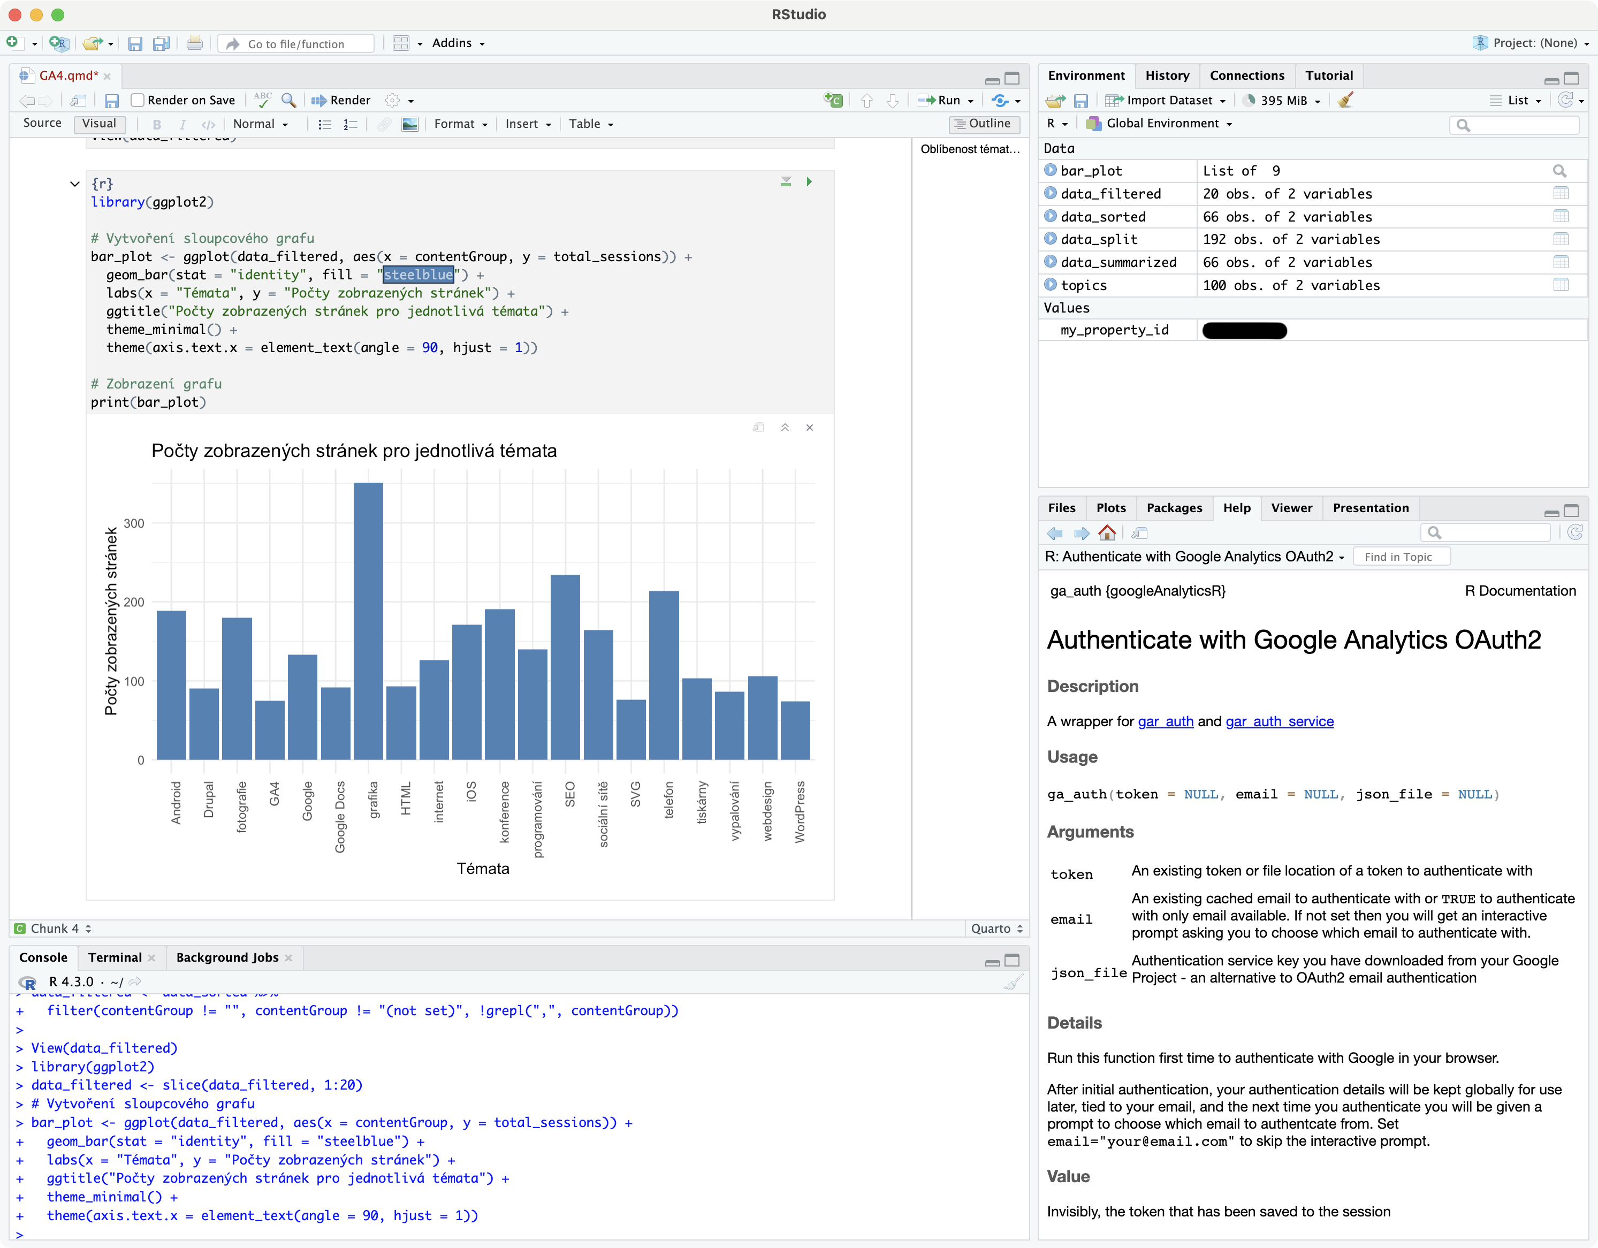Switch the editor to Source mode
Screen dimensions: 1598x1248
tap(42, 124)
